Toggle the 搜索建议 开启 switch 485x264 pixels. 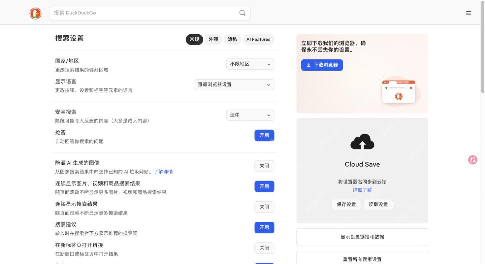click(x=264, y=227)
